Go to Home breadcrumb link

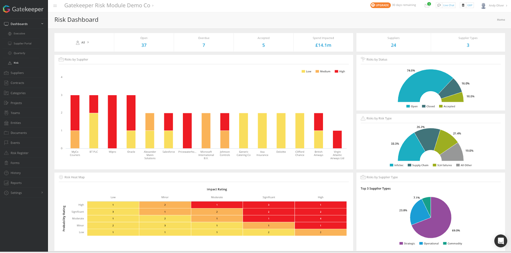(501, 20)
